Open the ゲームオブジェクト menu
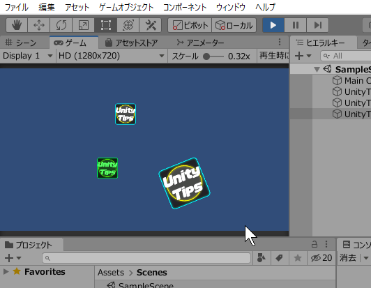This screenshot has width=371, height=288. [x=126, y=8]
